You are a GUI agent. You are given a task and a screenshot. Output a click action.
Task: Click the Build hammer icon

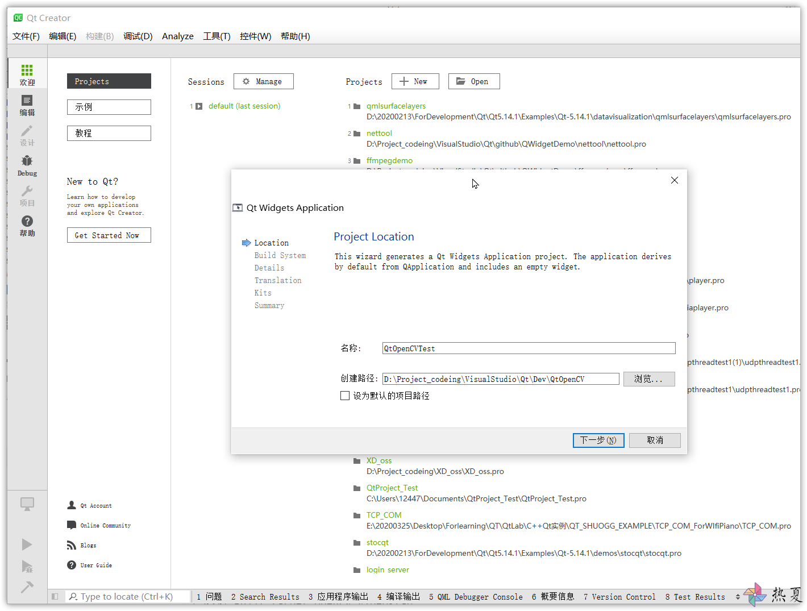click(27, 587)
